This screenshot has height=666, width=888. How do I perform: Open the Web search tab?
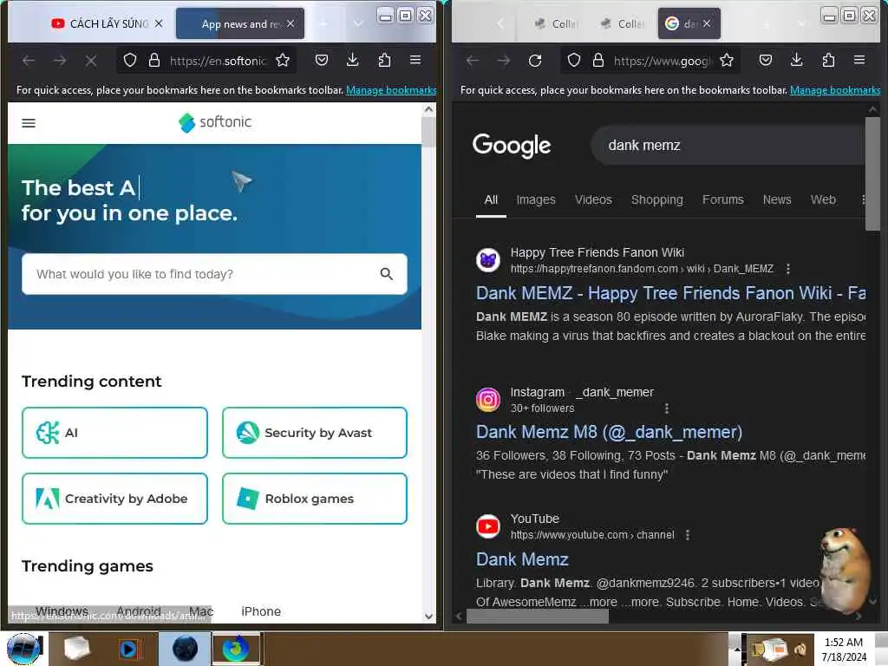click(x=823, y=199)
